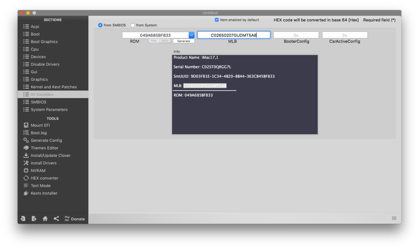
Task: Go to the SMBIOS section
Action: click(38, 102)
